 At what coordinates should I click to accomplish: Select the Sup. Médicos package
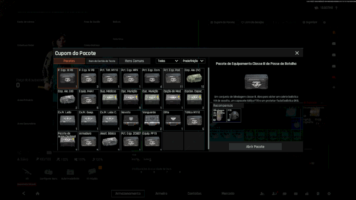tap(109, 99)
